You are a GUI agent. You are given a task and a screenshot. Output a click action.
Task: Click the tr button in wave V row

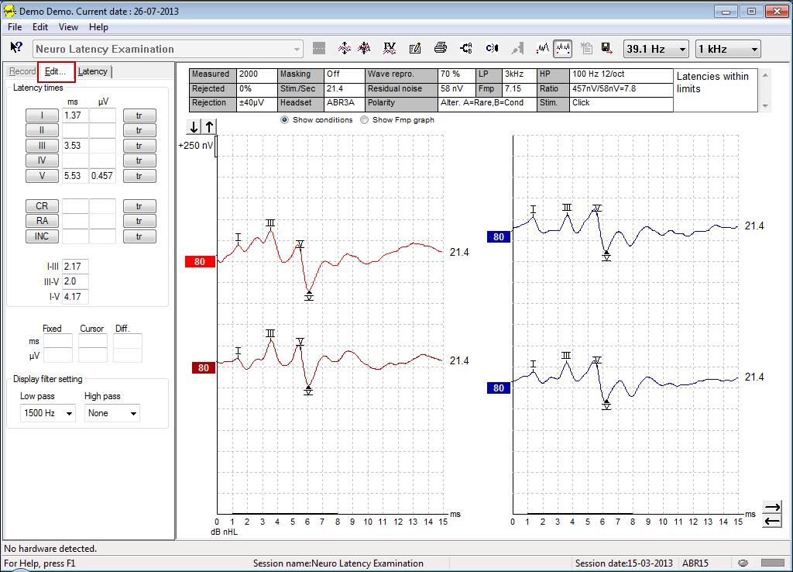click(139, 176)
